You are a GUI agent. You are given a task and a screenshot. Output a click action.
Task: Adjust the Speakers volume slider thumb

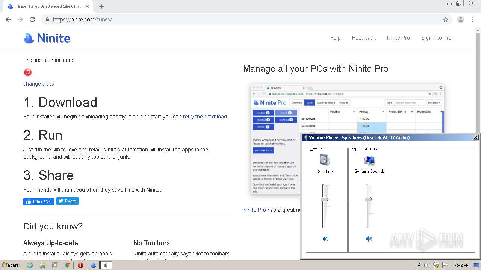[x=325, y=199]
